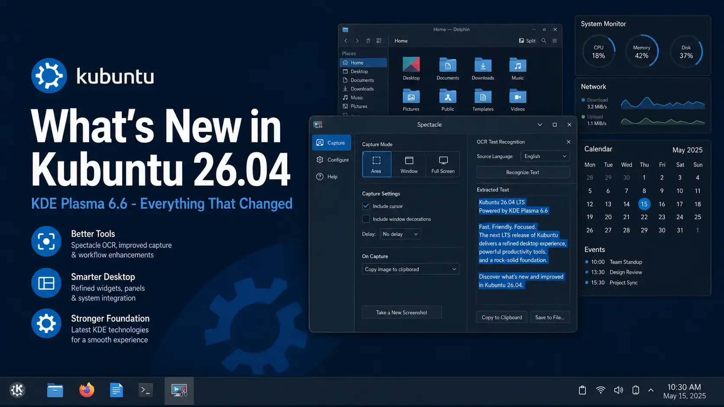Click the Recognize Text button
The width and height of the screenshot is (724, 407).
click(523, 172)
